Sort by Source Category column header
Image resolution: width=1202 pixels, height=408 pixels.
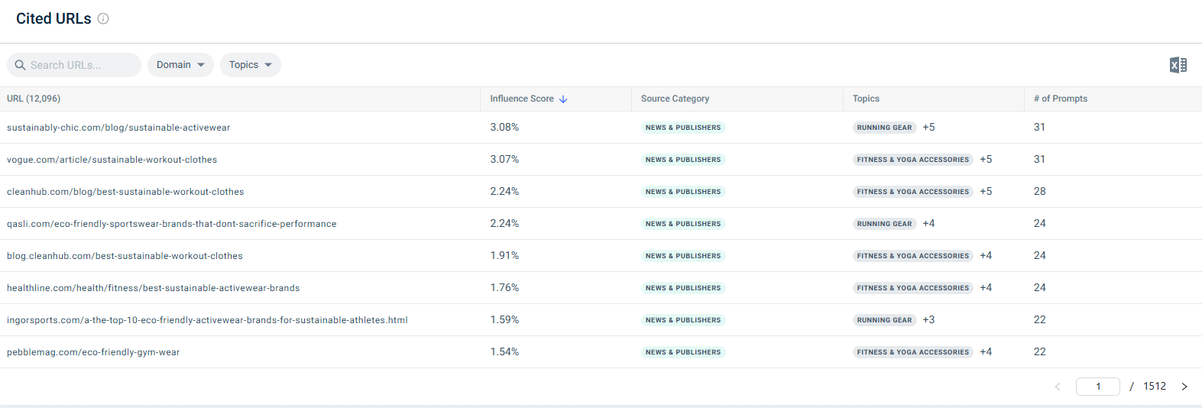(x=675, y=99)
